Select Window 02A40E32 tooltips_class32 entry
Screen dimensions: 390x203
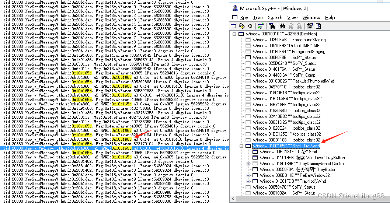point(286,116)
